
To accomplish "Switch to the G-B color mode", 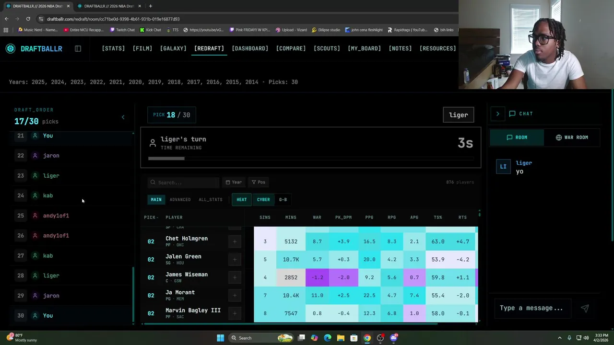I will click(283, 200).
